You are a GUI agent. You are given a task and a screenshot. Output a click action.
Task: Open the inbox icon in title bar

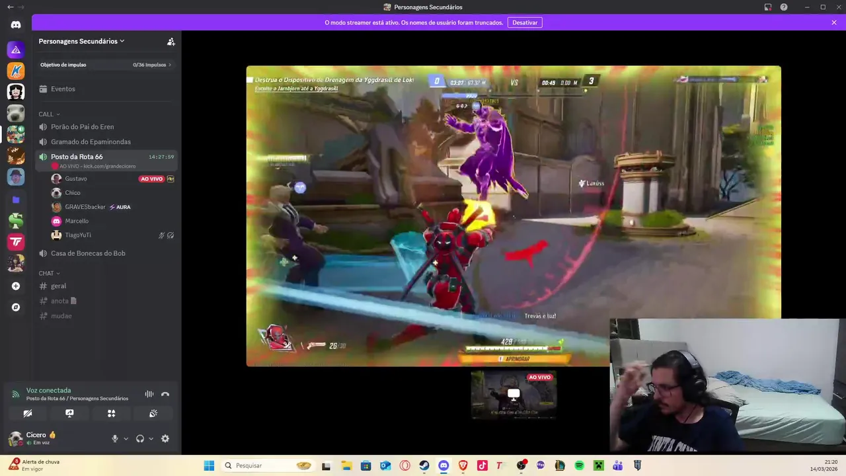click(768, 7)
